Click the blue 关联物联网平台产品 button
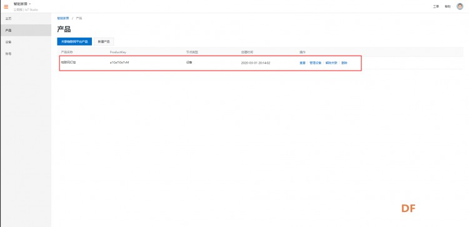 point(74,41)
